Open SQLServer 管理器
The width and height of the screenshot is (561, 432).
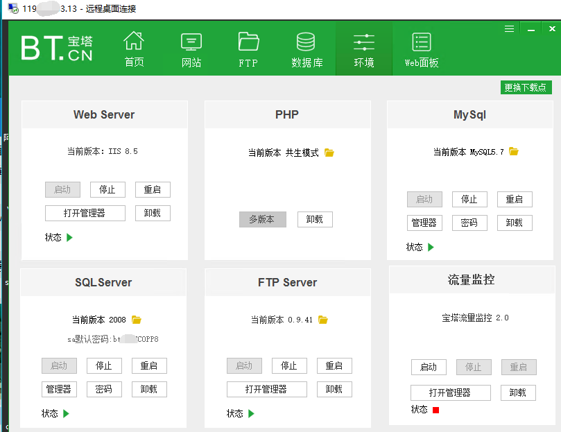click(x=59, y=390)
